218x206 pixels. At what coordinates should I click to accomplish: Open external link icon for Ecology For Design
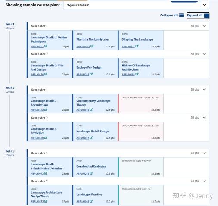[91, 74]
